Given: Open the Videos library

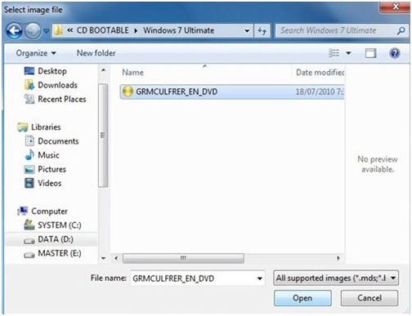Looking at the screenshot, I should 49,183.
